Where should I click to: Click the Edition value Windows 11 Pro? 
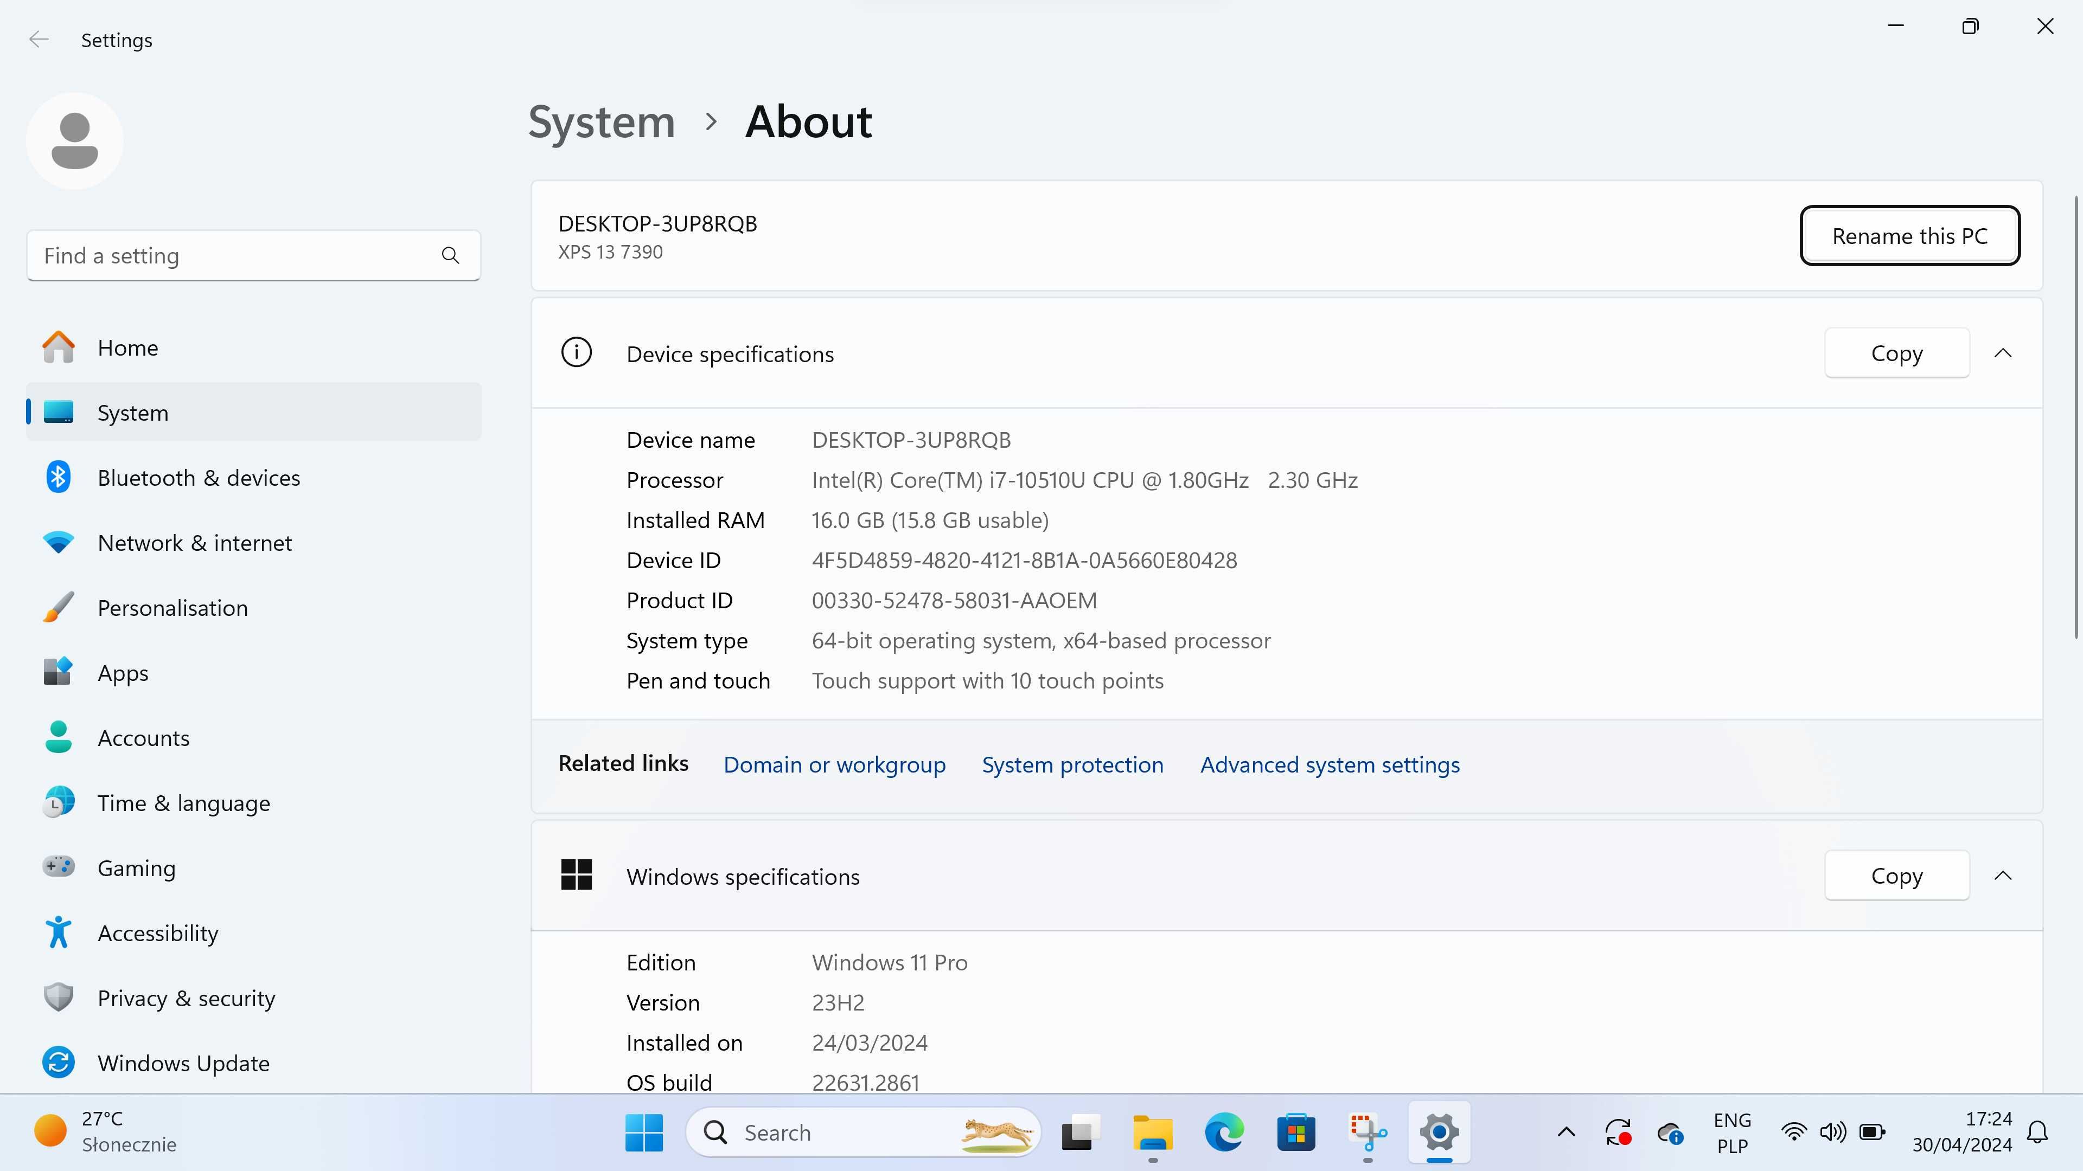(x=890, y=962)
